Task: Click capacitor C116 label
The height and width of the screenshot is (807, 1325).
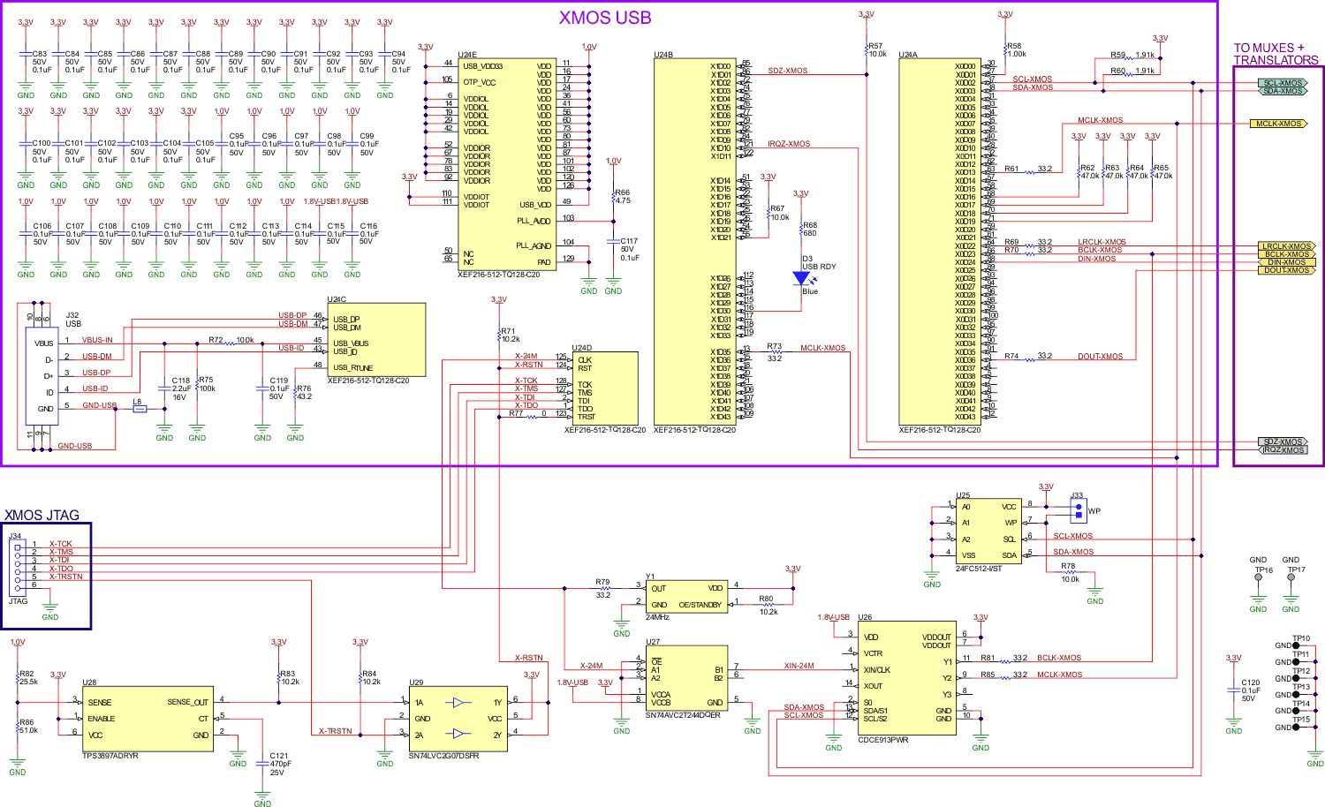Action: tap(368, 233)
